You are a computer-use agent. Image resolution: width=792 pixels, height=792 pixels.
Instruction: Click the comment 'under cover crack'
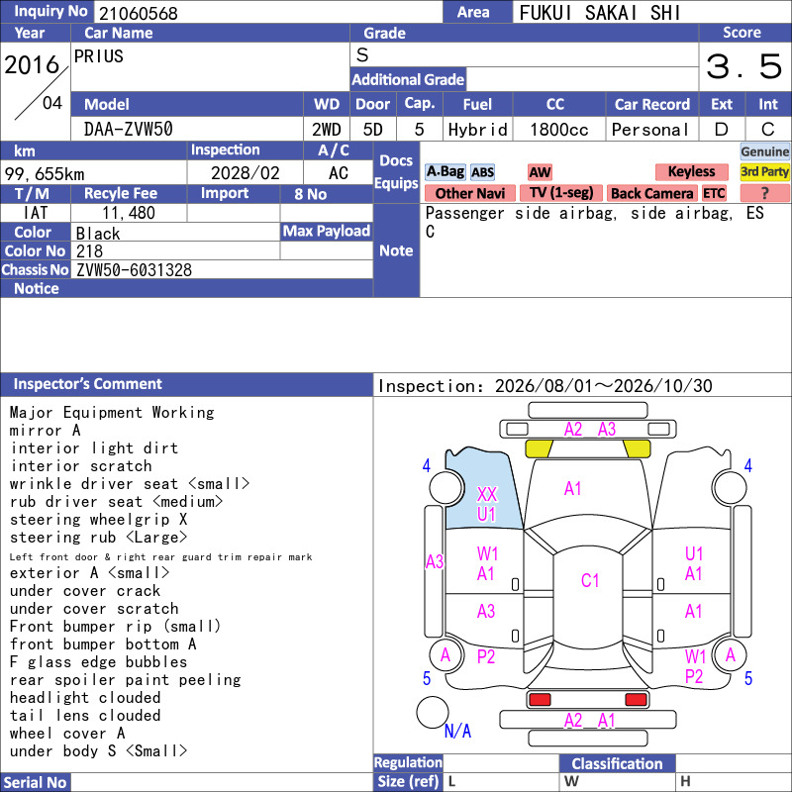(85, 591)
